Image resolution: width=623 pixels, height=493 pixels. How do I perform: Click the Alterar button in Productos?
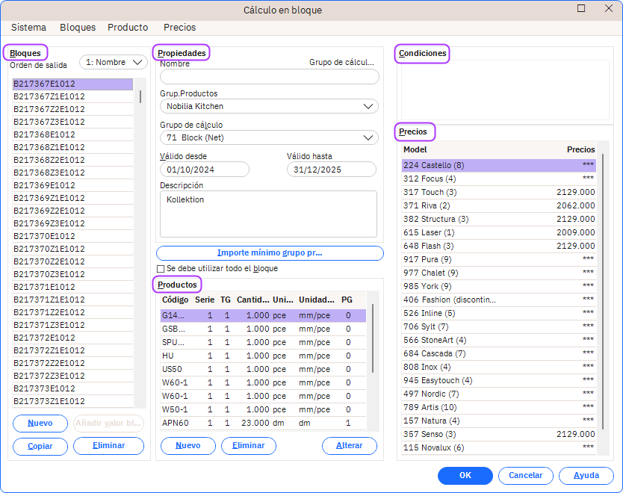[349, 446]
